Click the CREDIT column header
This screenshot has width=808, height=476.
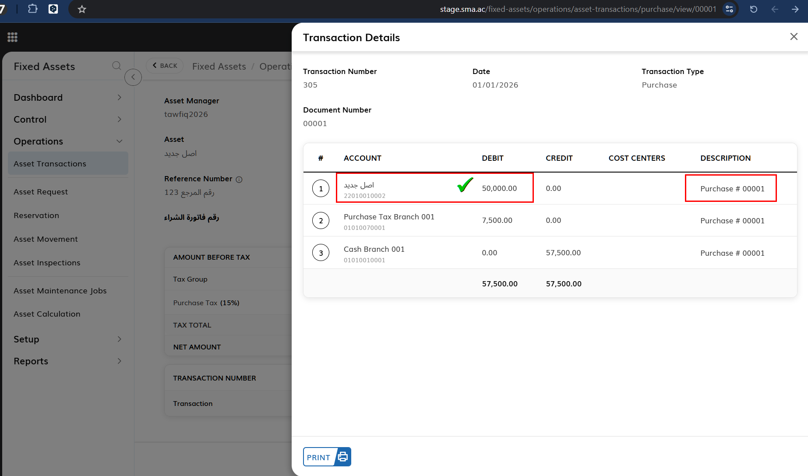click(559, 158)
